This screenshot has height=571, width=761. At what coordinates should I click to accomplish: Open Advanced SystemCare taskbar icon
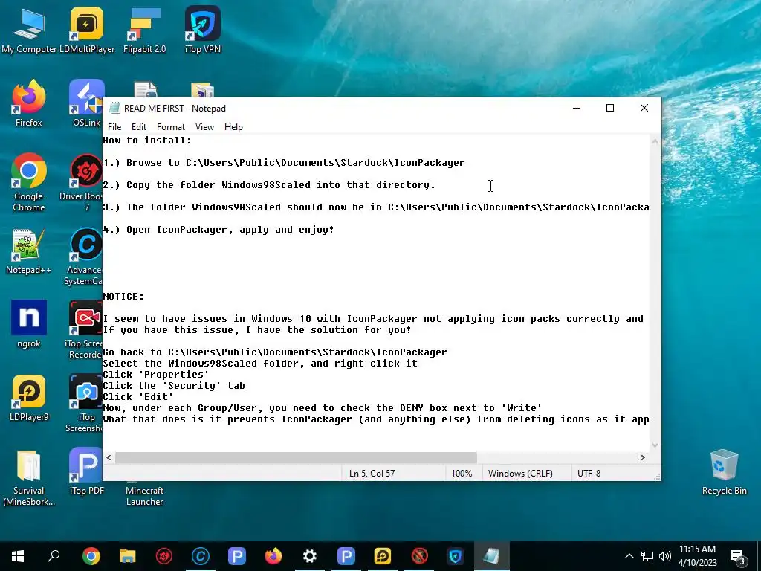tap(201, 556)
